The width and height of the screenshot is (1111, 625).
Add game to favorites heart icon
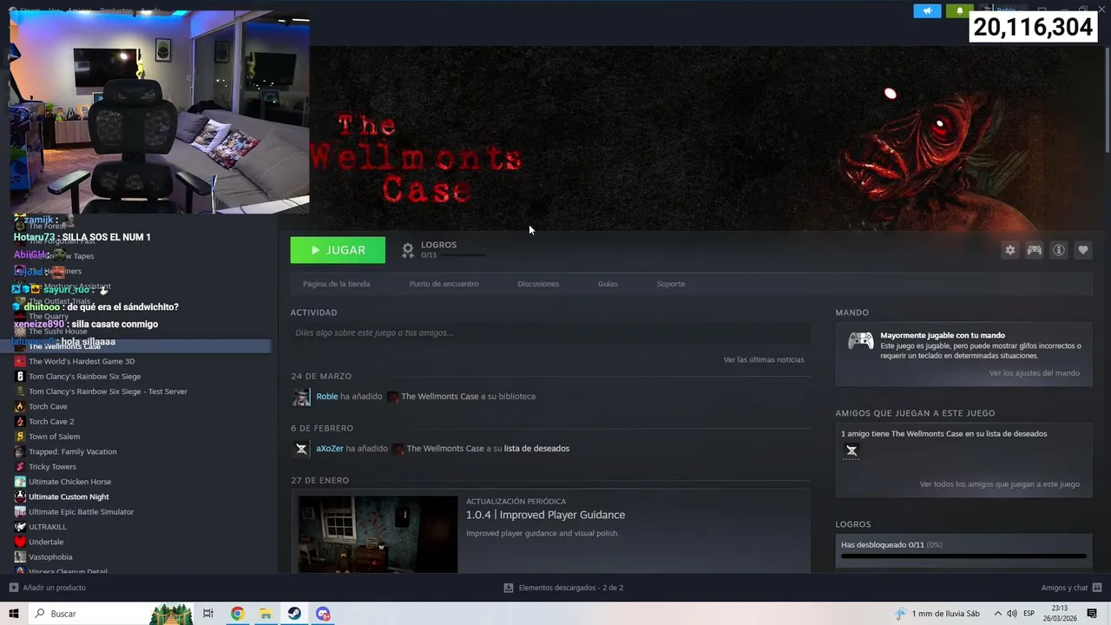point(1083,250)
